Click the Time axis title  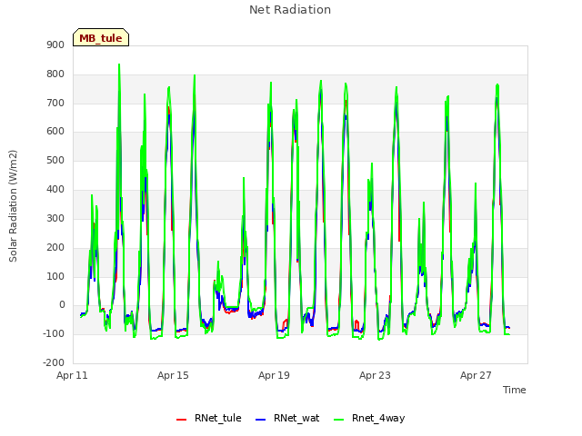pyautogui.click(x=515, y=390)
